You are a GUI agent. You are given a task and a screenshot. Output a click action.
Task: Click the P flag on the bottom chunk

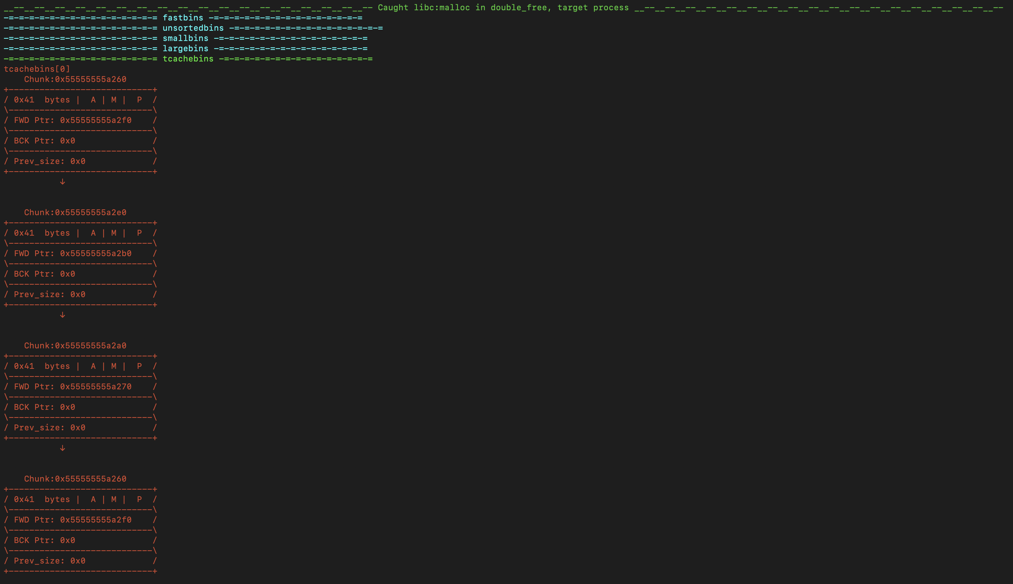[139, 499]
